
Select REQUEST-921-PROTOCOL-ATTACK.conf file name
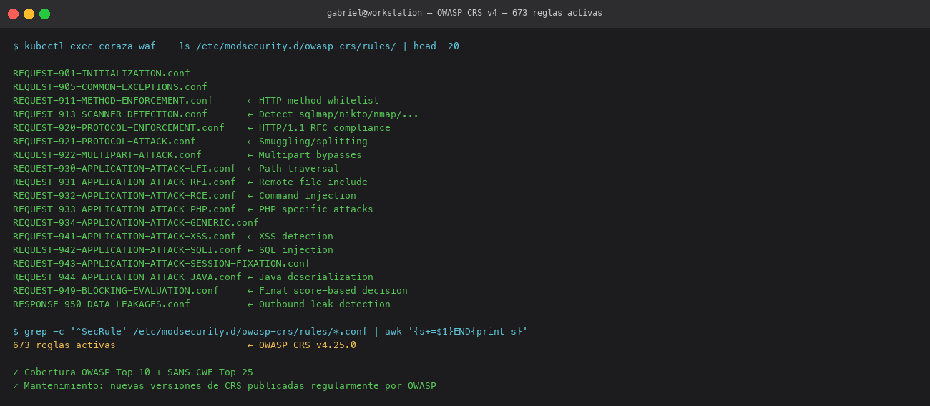[104, 142]
